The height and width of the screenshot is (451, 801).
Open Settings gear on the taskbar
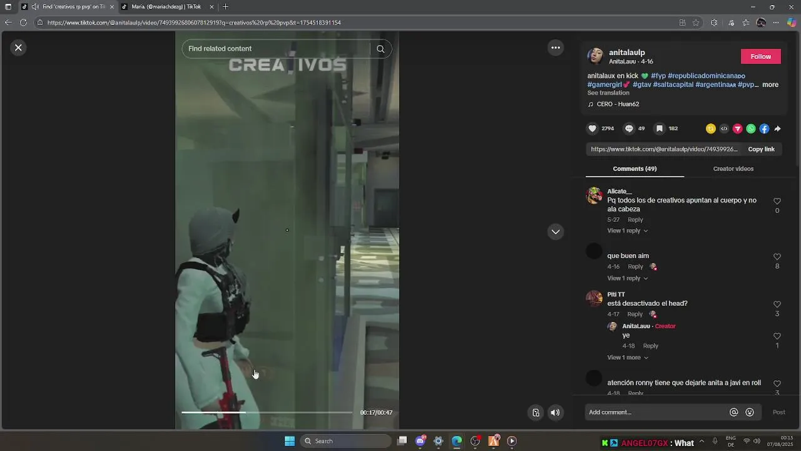pyautogui.click(x=439, y=441)
